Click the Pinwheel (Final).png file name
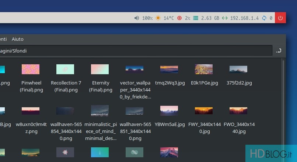The width and height of the screenshot is (297, 162). (31, 86)
